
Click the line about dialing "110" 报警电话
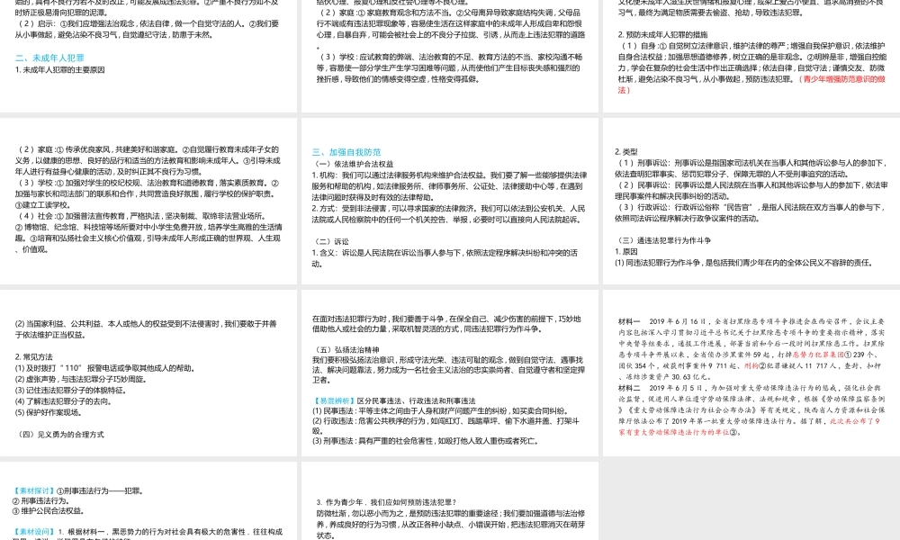[105, 368]
